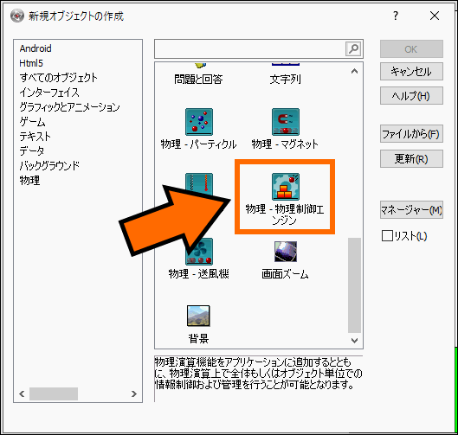
Task: Click the ファイルから(F) button
Action: [x=411, y=134]
